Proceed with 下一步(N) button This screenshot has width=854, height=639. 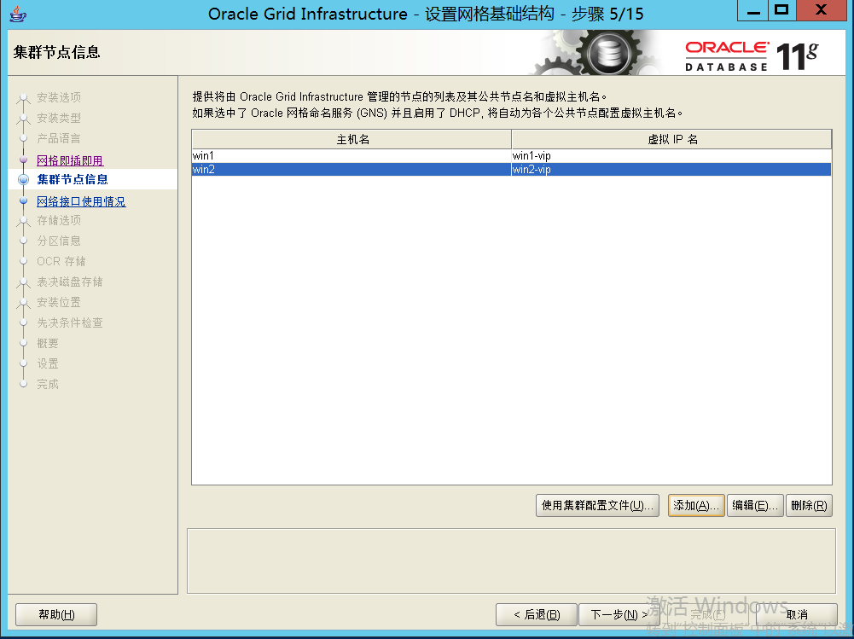point(619,614)
